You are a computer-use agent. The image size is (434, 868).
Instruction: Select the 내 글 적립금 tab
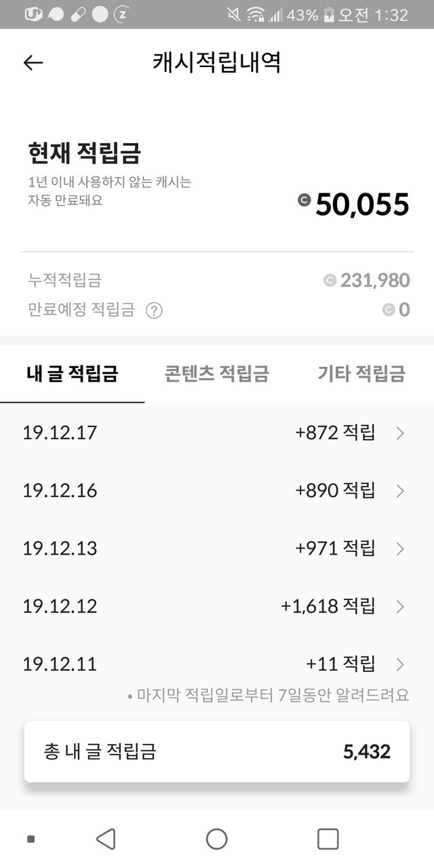[x=73, y=373]
